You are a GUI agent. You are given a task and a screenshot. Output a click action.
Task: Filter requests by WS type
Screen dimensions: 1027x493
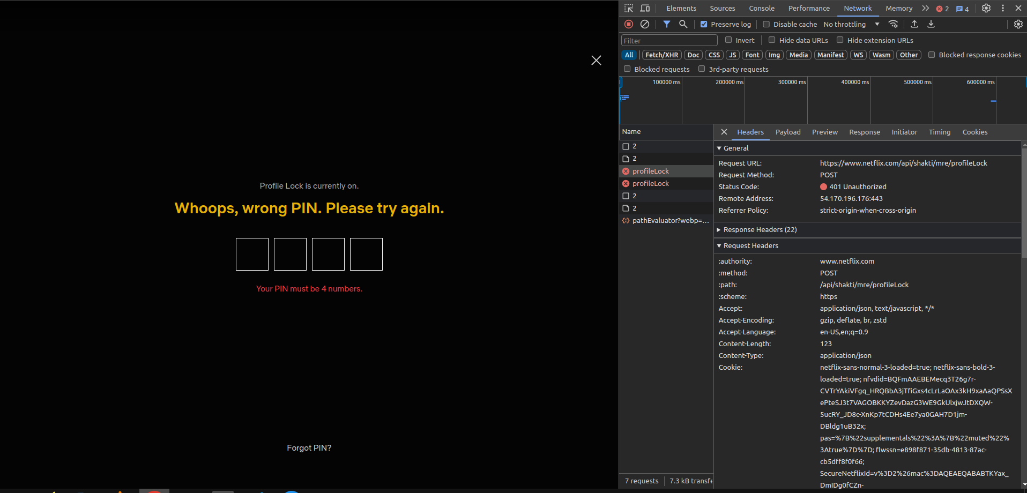(x=858, y=55)
